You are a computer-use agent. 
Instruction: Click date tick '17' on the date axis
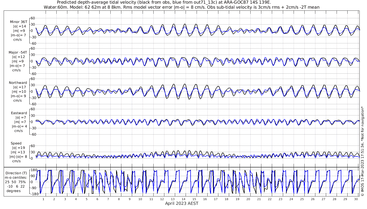(216, 199)
